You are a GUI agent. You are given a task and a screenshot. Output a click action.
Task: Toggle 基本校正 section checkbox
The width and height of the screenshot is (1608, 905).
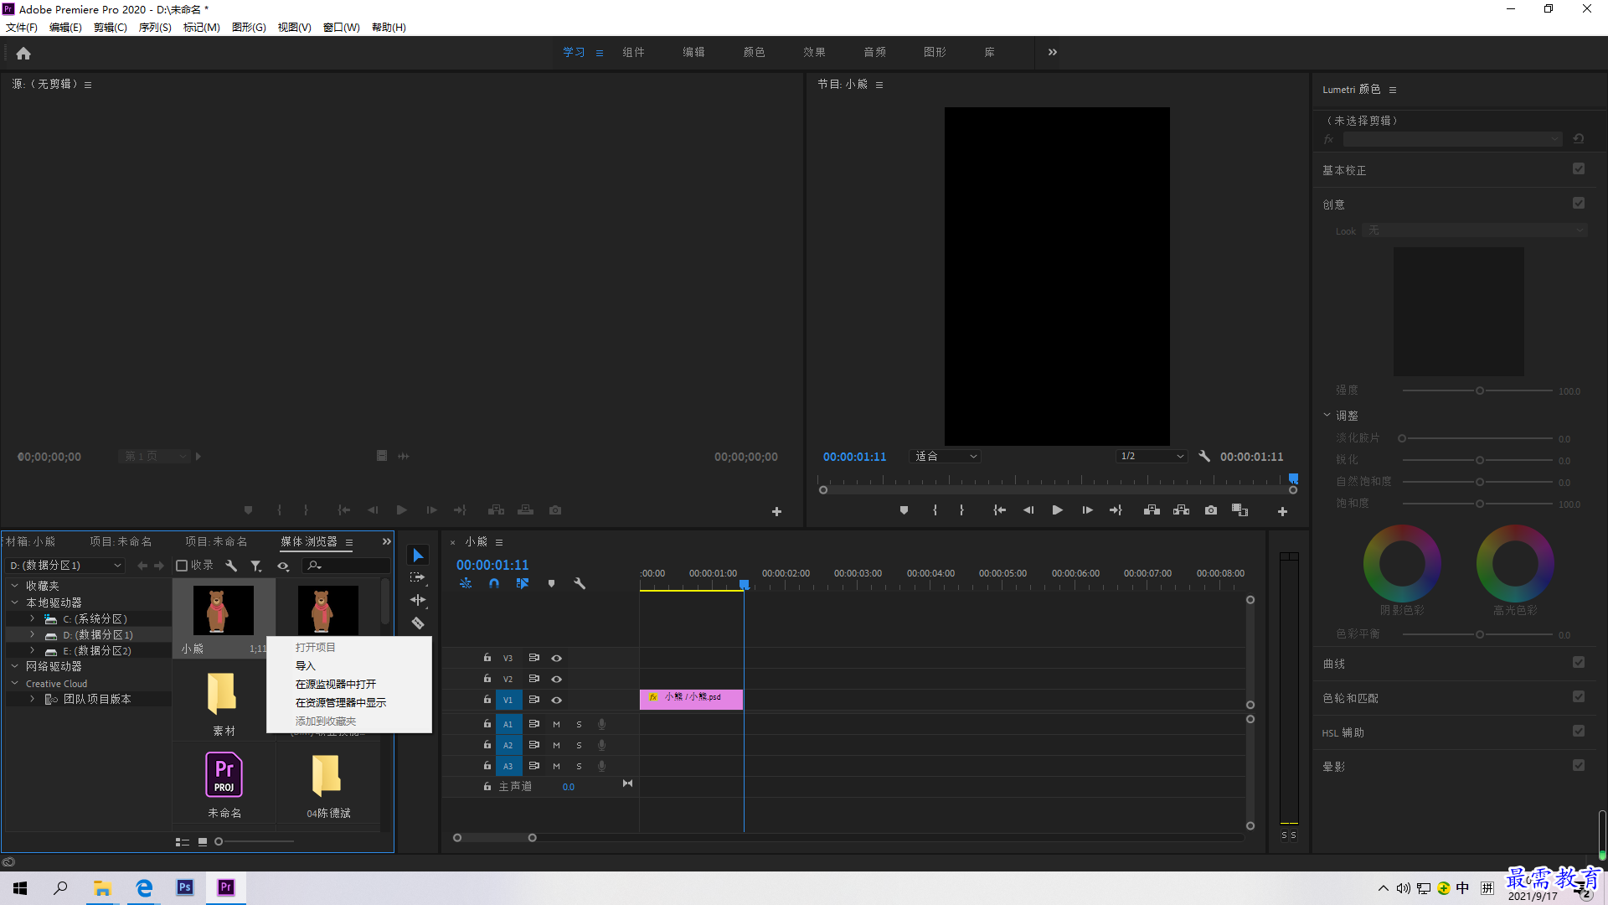click(1579, 168)
